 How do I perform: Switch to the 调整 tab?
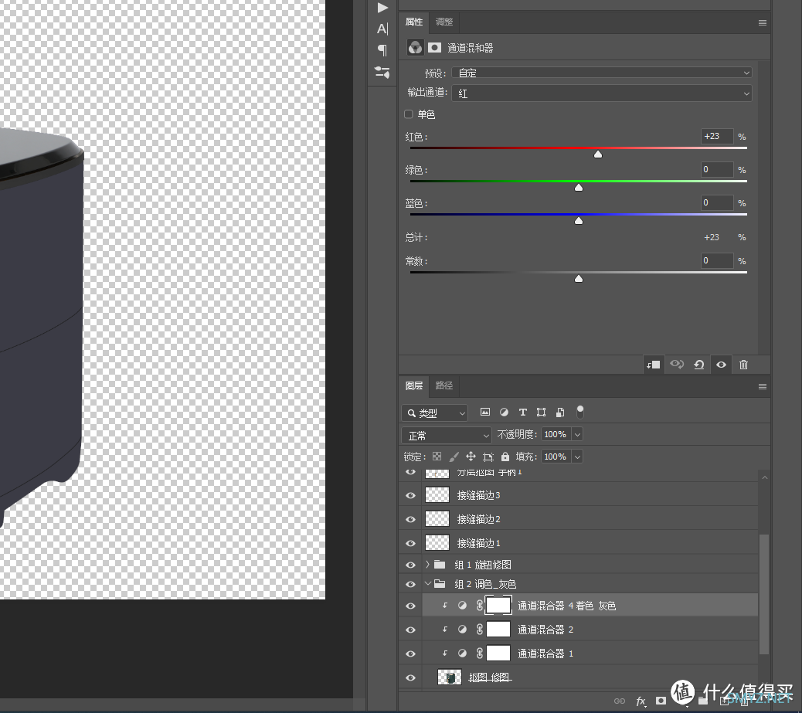[444, 22]
